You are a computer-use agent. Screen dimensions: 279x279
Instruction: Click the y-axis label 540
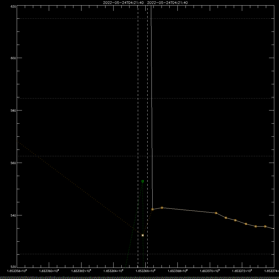coord(13,215)
